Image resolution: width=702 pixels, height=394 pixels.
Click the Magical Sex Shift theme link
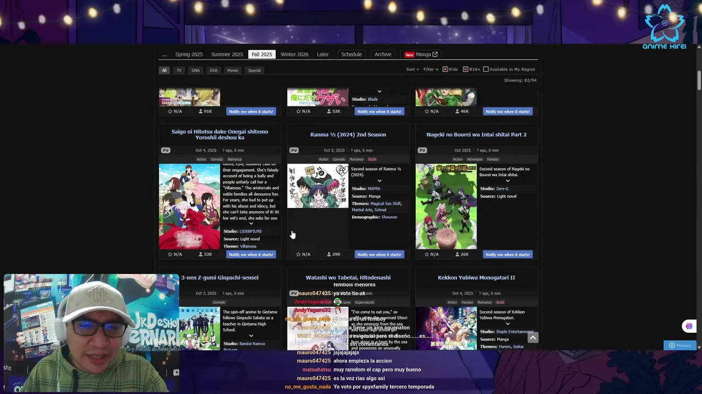pyautogui.click(x=386, y=204)
